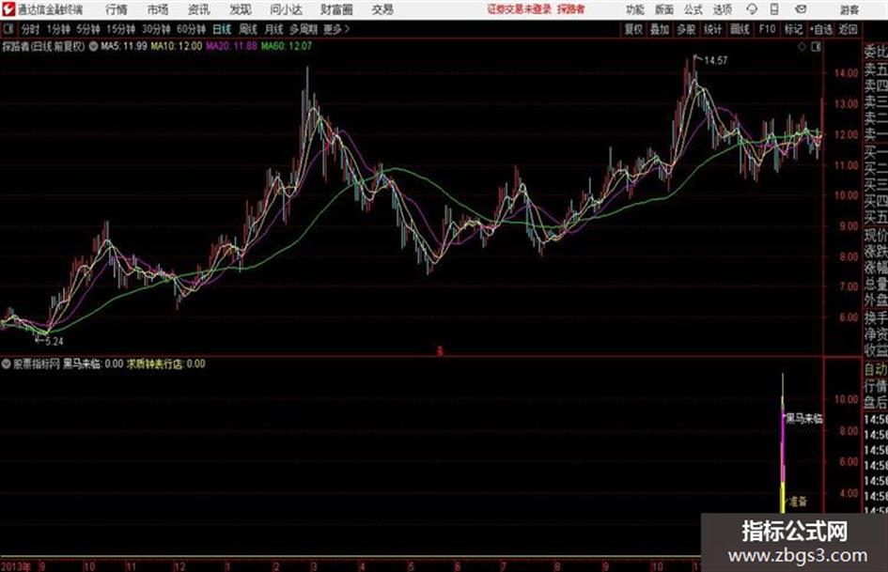
Task: Click the MA10: 12.00 indicator label
Action: (176, 46)
